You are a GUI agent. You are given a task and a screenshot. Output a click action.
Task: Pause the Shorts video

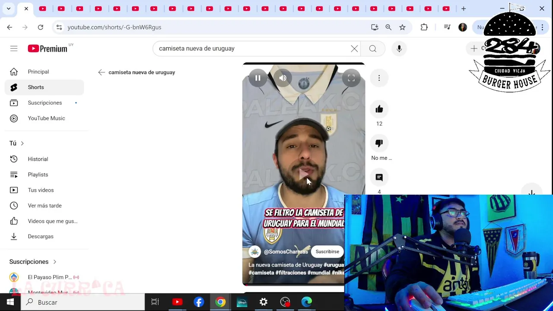click(x=257, y=78)
